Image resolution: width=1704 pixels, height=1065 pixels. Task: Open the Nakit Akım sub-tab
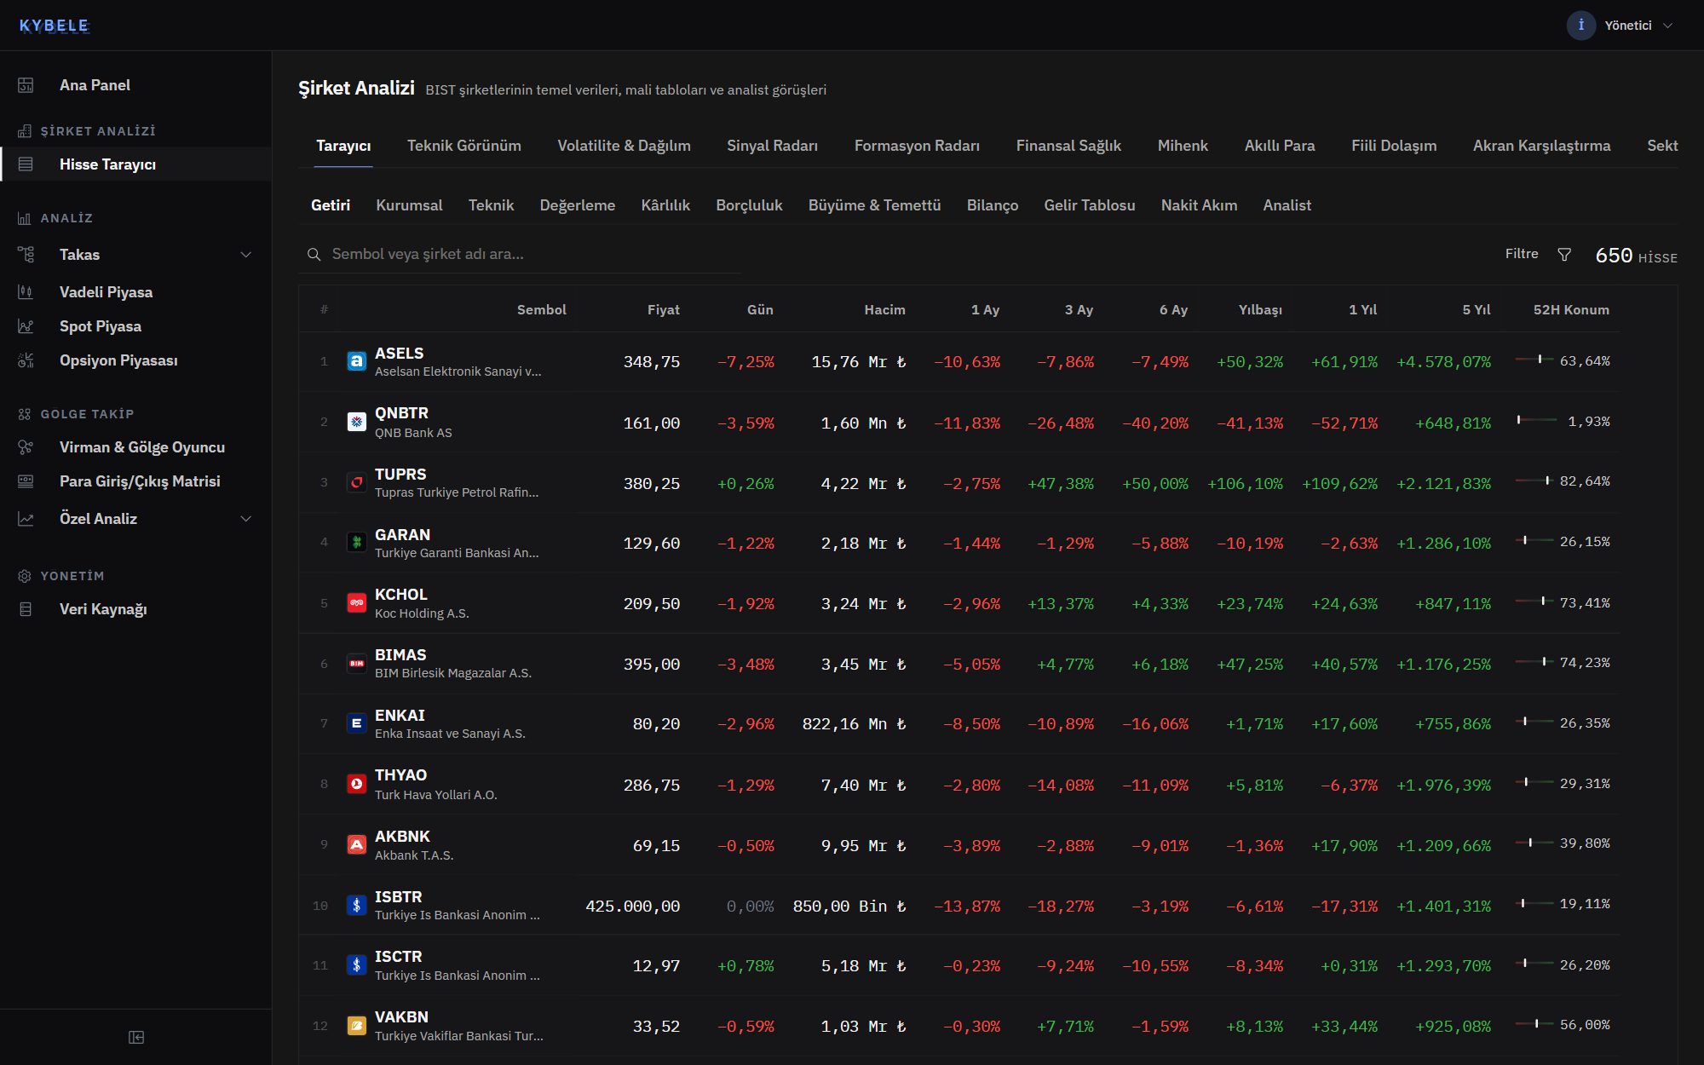pos(1200,205)
